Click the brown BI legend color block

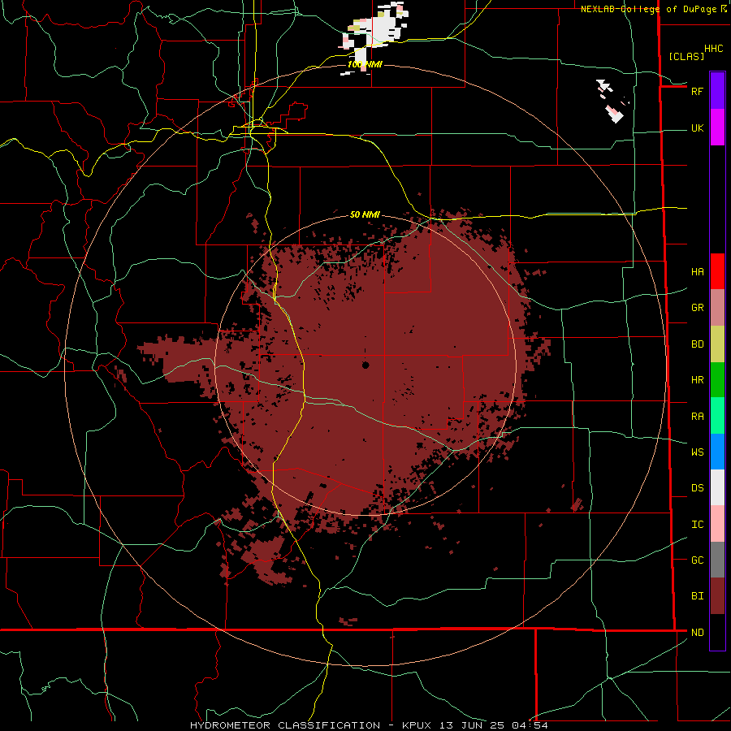[x=717, y=596]
